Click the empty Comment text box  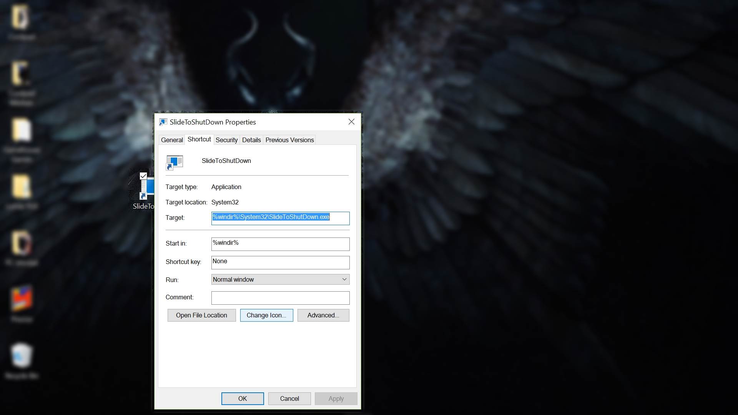click(x=280, y=297)
